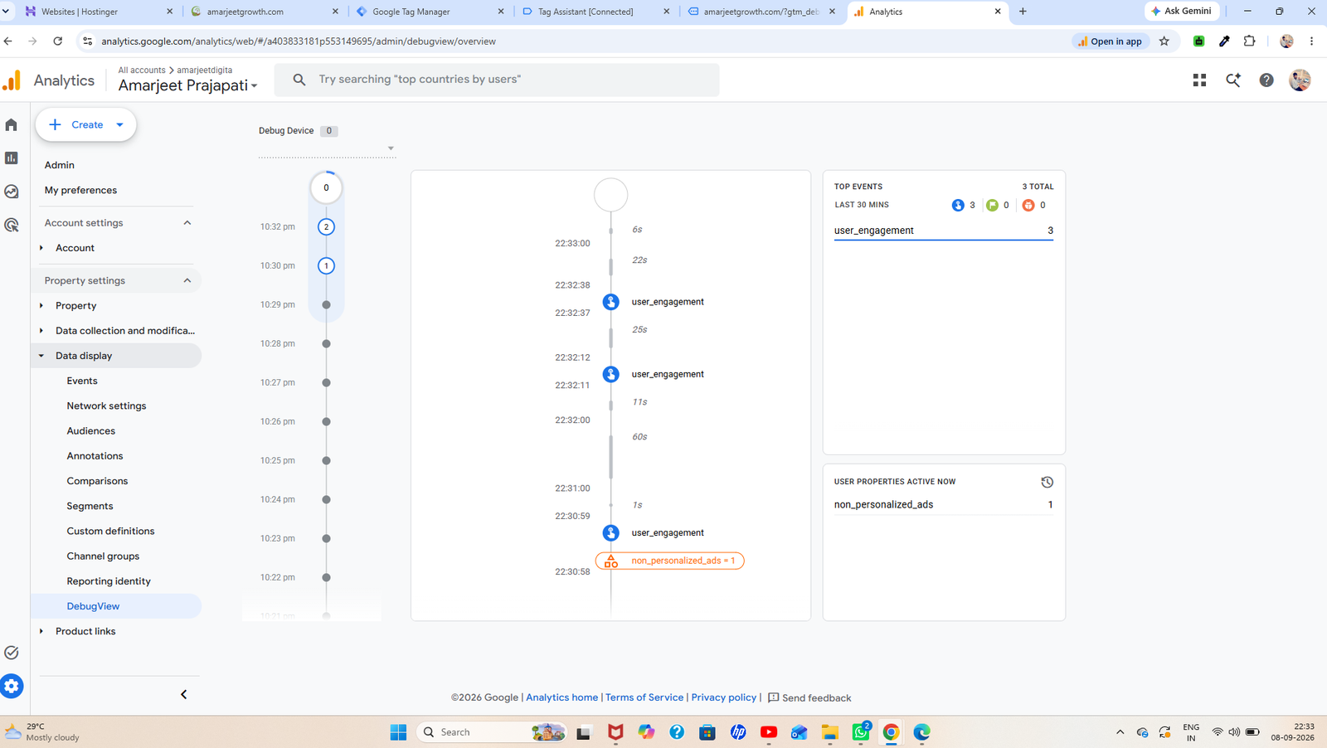The height and width of the screenshot is (748, 1327).
Task: Collapse the Property settings section
Action: pyautogui.click(x=187, y=280)
